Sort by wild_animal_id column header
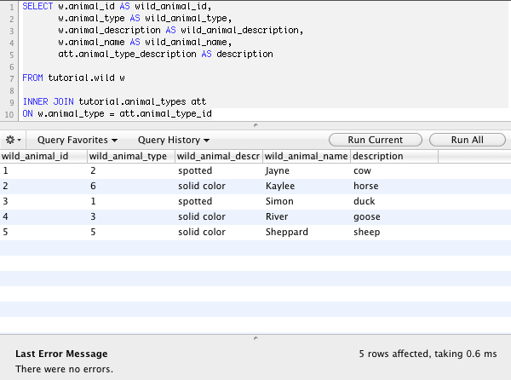 43,156
